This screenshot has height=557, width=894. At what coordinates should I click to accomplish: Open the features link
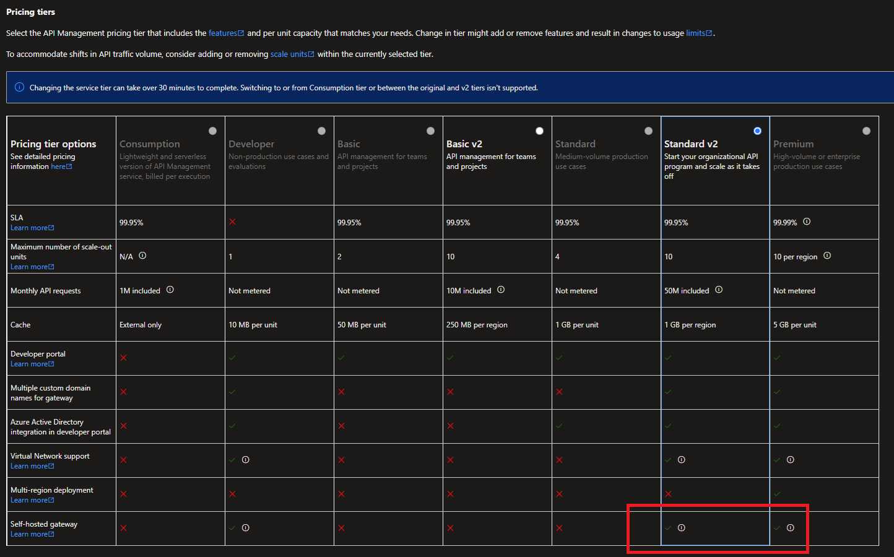pyautogui.click(x=226, y=33)
